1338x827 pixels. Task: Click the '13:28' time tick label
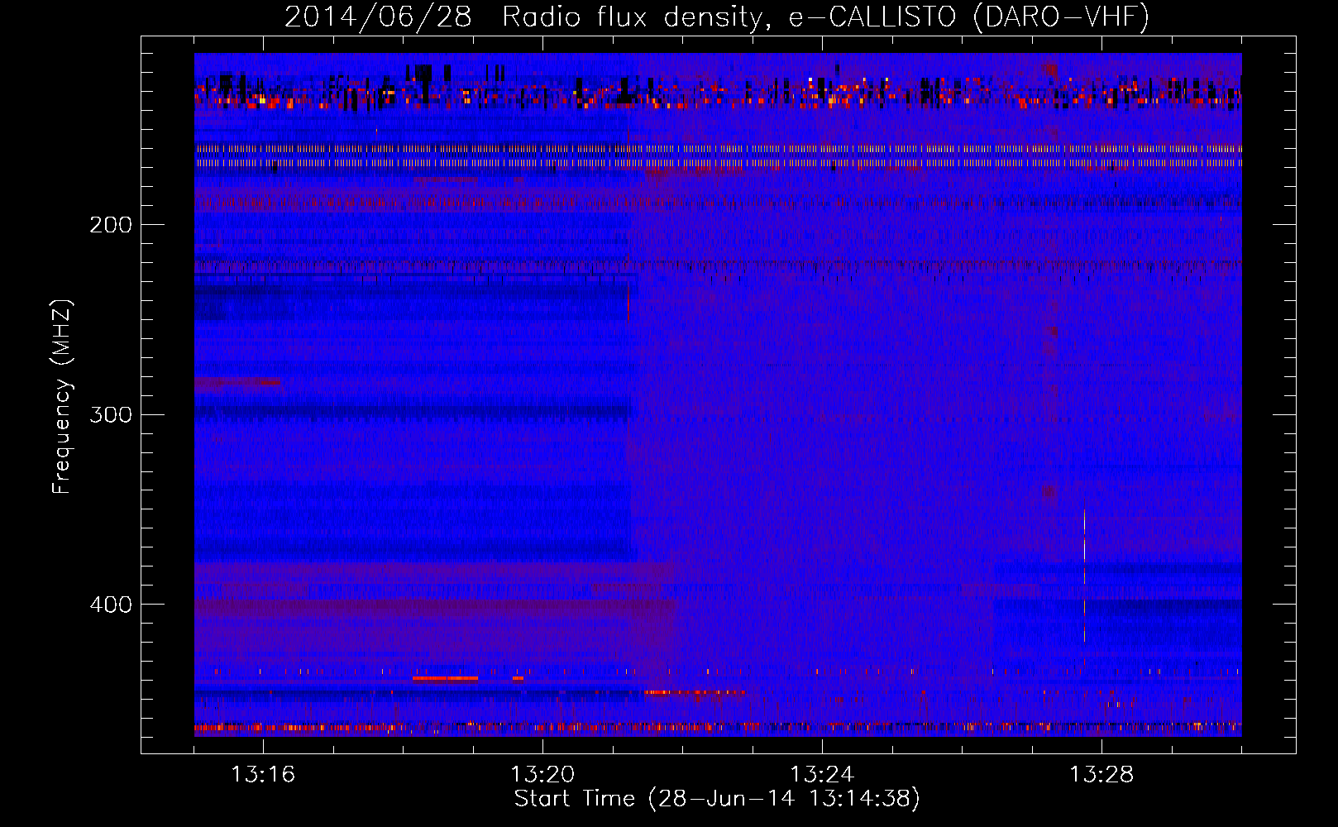1101,775
